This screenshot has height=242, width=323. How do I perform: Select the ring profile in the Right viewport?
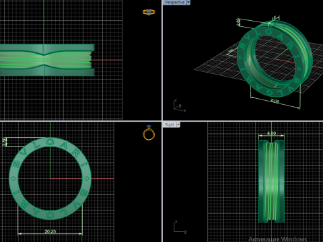pos(271,182)
